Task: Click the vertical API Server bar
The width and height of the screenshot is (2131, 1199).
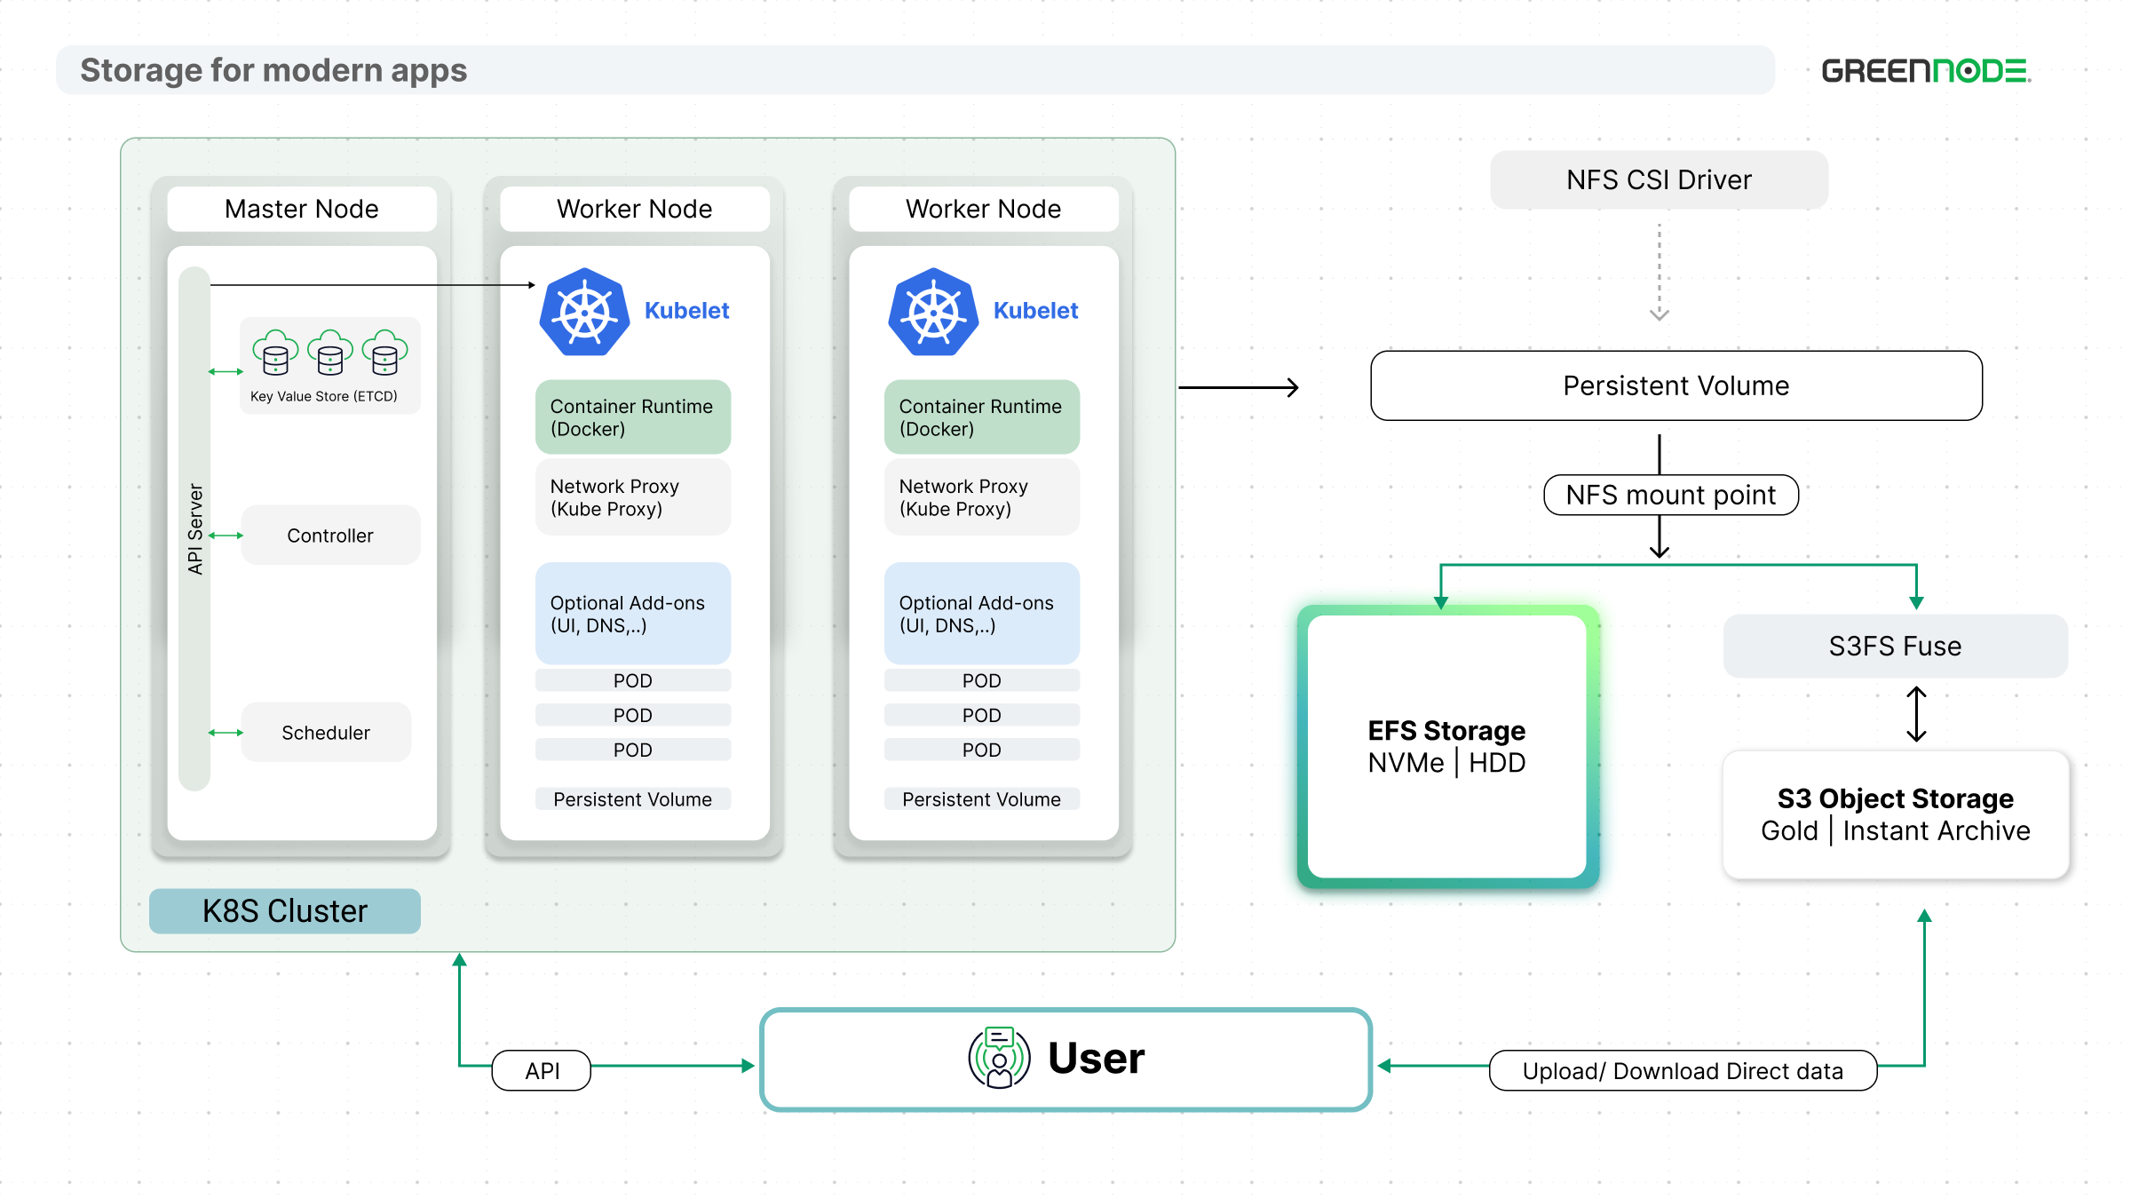Action: (194, 528)
